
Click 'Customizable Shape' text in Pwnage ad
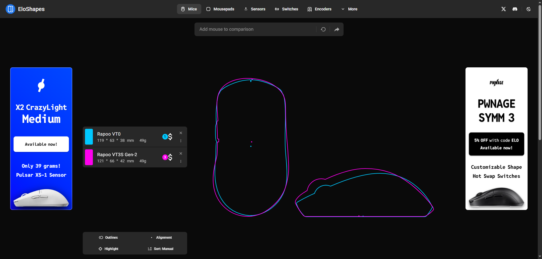pyautogui.click(x=497, y=167)
